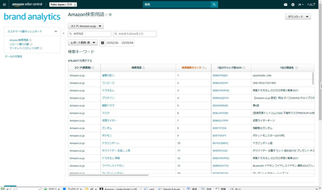The image size is (322, 190).
Task: Click info icon beside 検索頻度のランク header
Action: pyautogui.click(x=203, y=68)
